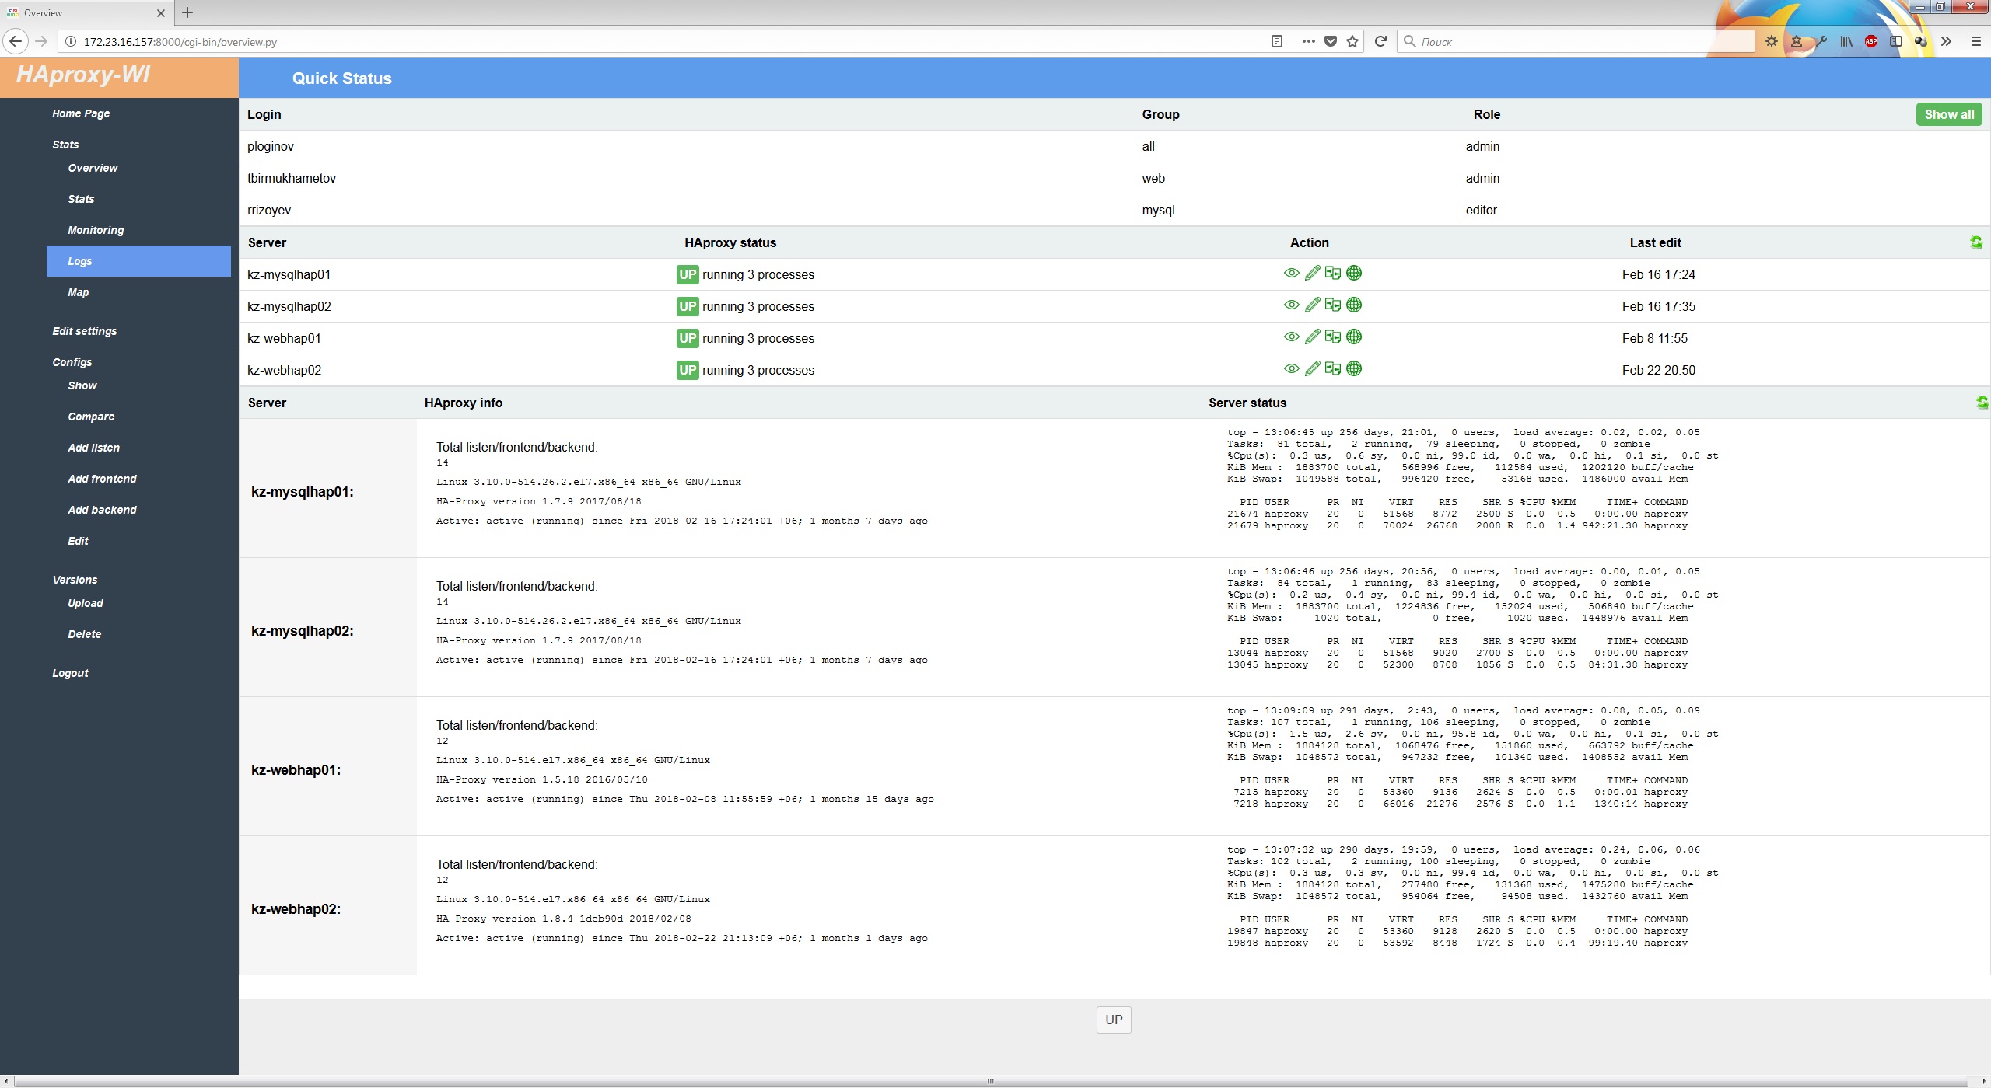Edit kz-webhap01 config with pencil icon
Image resolution: width=1991 pixels, height=1088 pixels.
[1312, 337]
